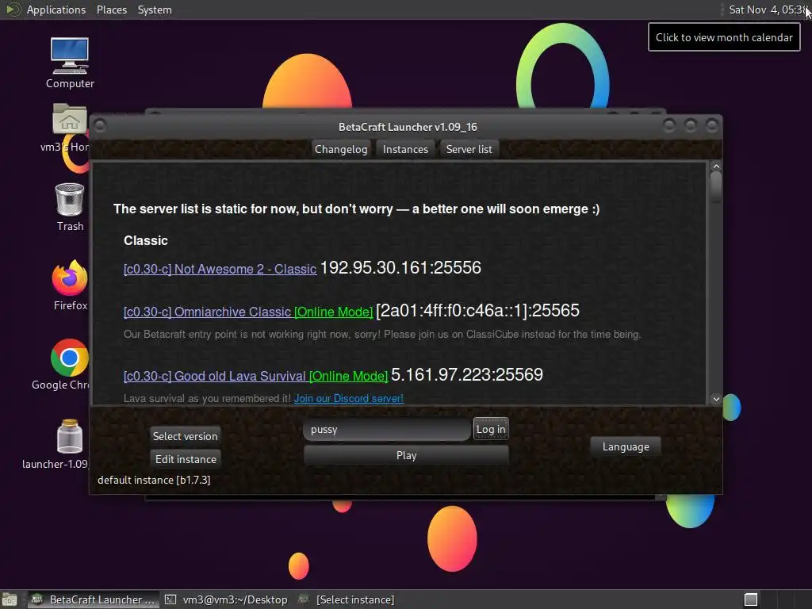Click the server list scroll up arrow
Image resolution: width=812 pixels, height=609 pixels.
click(x=716, y=167)
